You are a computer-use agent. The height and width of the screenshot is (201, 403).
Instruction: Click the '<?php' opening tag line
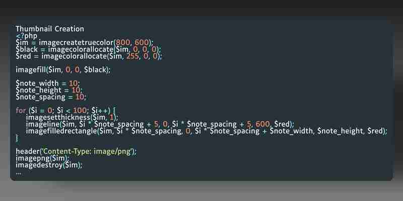click(27, 36)
